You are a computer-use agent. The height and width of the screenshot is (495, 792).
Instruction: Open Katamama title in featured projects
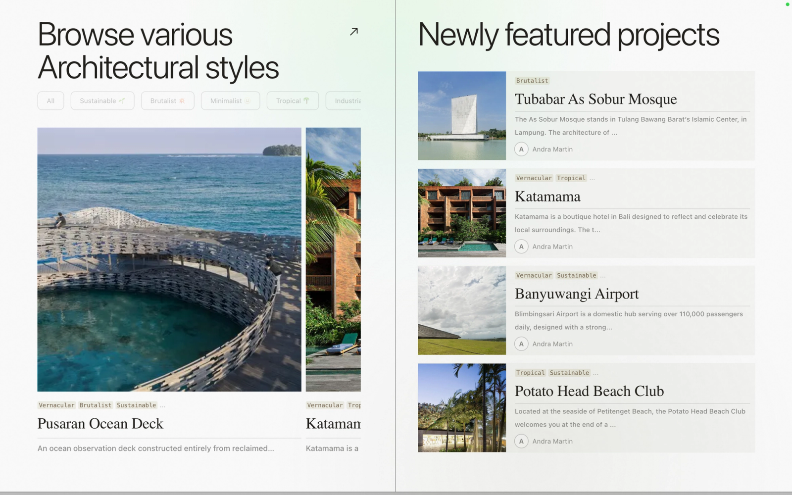[x=547, y=197]
